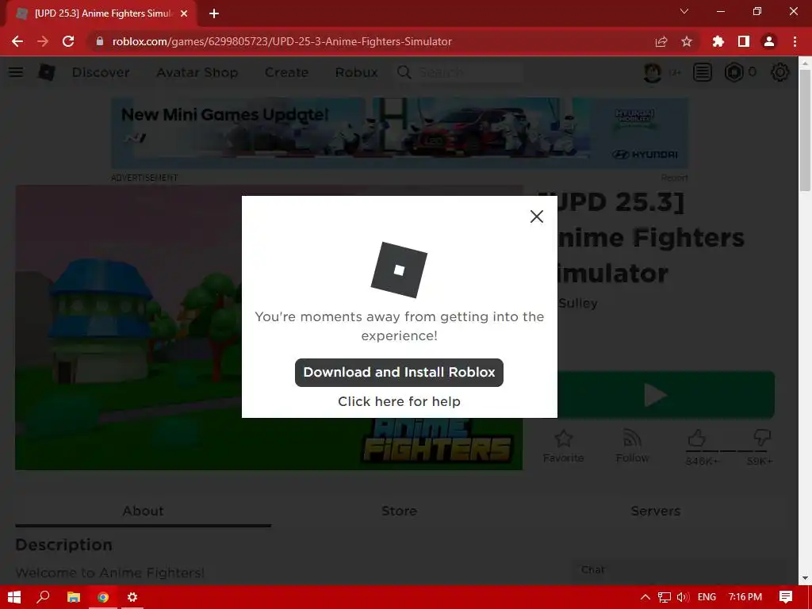Open the Robux page
This screenshot has width=812, height=609.
coord(356,72)
